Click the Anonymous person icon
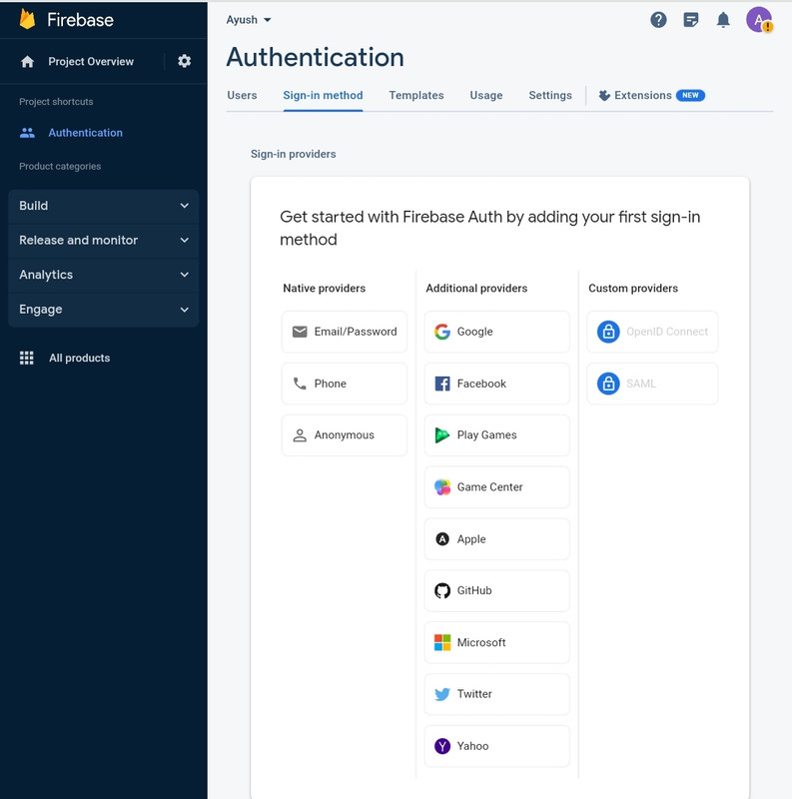The height and width of the screenshot is (799, 792). click(300, 435)
